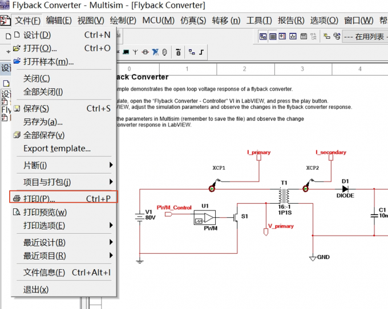Choose 退出(x) exit entry
Screen dimensions: 388x309
pyautogui.click(x=63, y=290)
